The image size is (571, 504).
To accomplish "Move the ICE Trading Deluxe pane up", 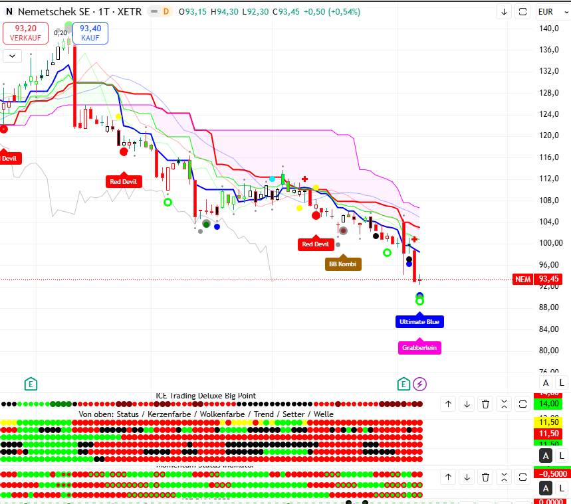I will (x=448, y=404).
